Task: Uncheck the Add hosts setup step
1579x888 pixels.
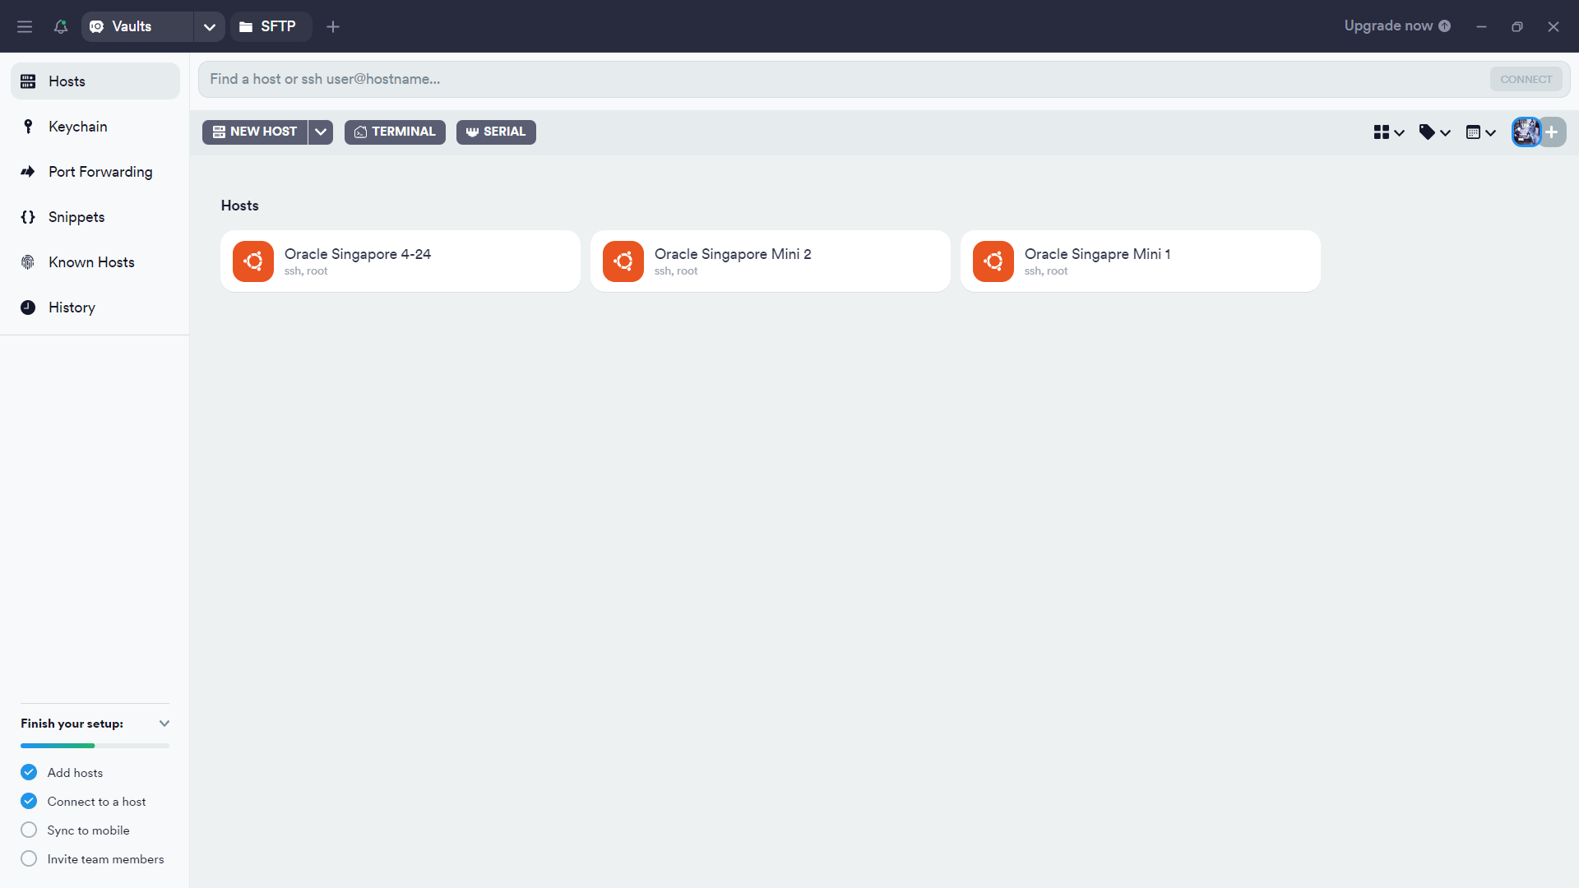Action: [28, 772]
